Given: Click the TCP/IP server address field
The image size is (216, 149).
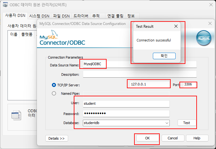Looking at the screenshot, I should tap(150, 84).
